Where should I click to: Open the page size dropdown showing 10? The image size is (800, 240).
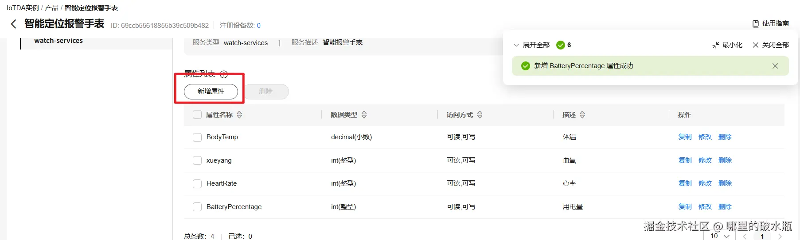coord(719,236)
